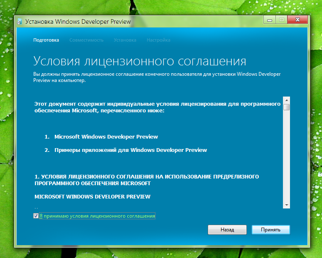Click list item 'Примеры приложений для Windows Developer Preview'
Image resolution: width=322 pixels, height=258 pixels.
click(130, 150)
